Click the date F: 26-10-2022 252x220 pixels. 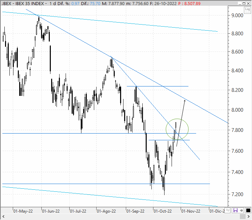click(x=163, y=3)
